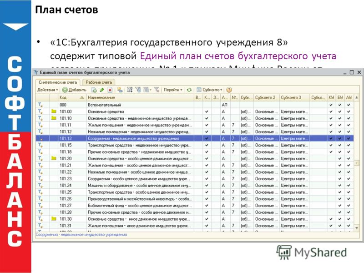Click the account icon of row 101.12
Viewport: 364px width, 273px height.
(x=40, y=131)
